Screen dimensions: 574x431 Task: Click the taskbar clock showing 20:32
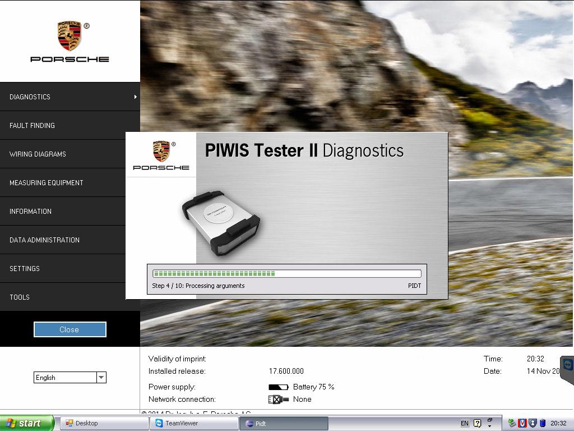point(558,423)
